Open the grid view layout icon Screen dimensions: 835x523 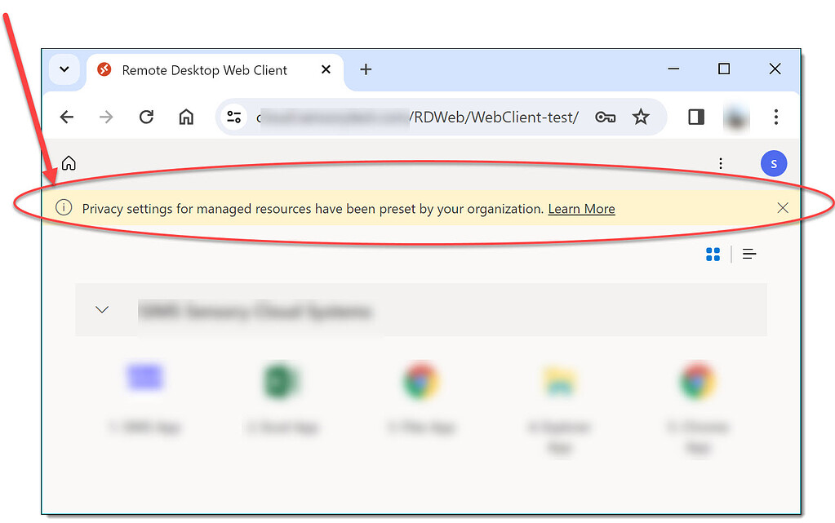click(x=713, y=254)
